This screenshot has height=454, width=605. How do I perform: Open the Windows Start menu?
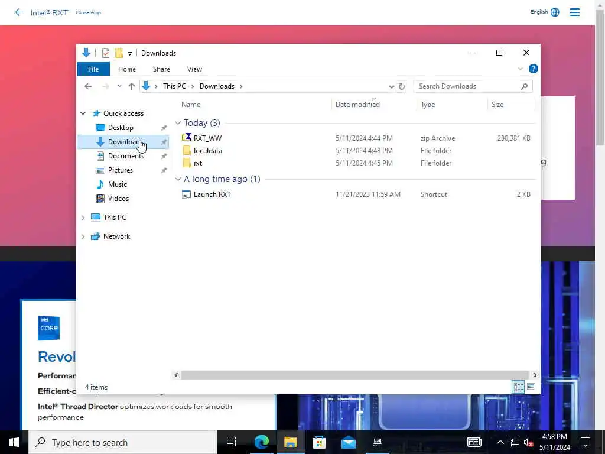pyautogui.click(x=14, y=442)
